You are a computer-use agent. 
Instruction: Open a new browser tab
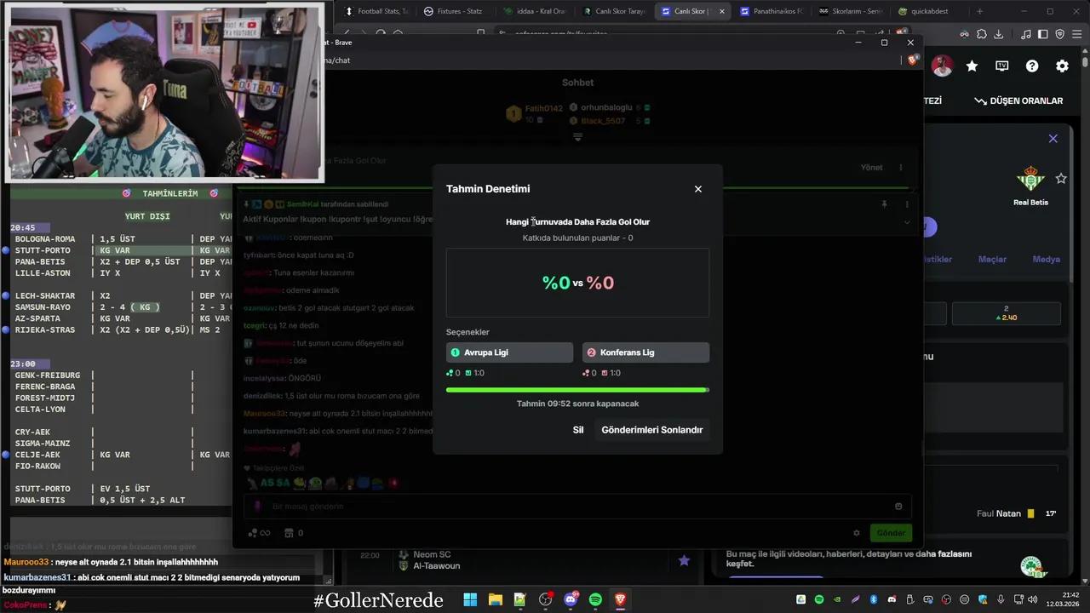click(x=979, y=11)
